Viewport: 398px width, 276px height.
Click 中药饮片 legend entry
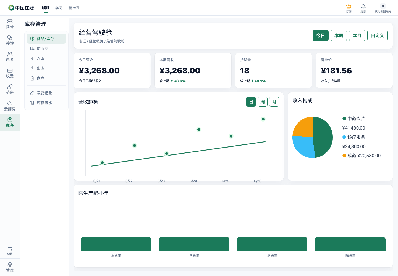(x=354, y=119)
